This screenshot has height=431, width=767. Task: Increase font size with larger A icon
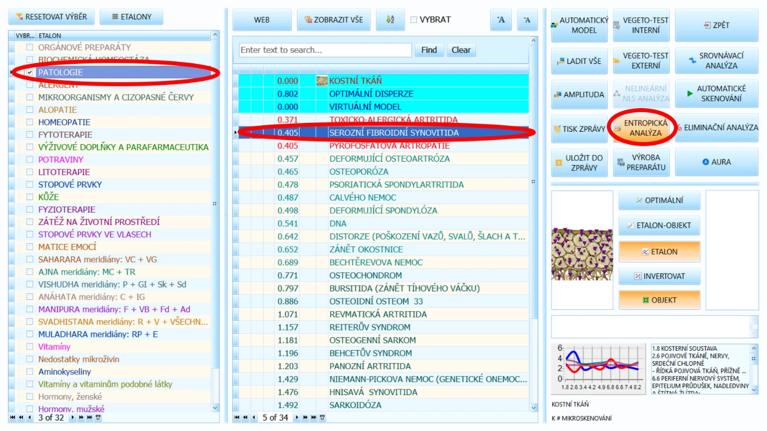click(x=501, y=20)
